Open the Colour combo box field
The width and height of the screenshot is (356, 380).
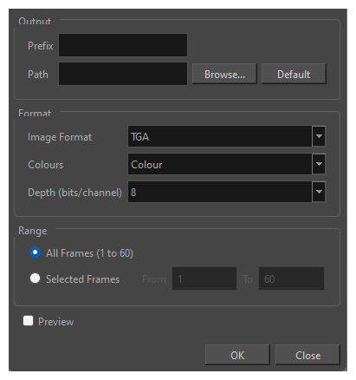point(227,164)
